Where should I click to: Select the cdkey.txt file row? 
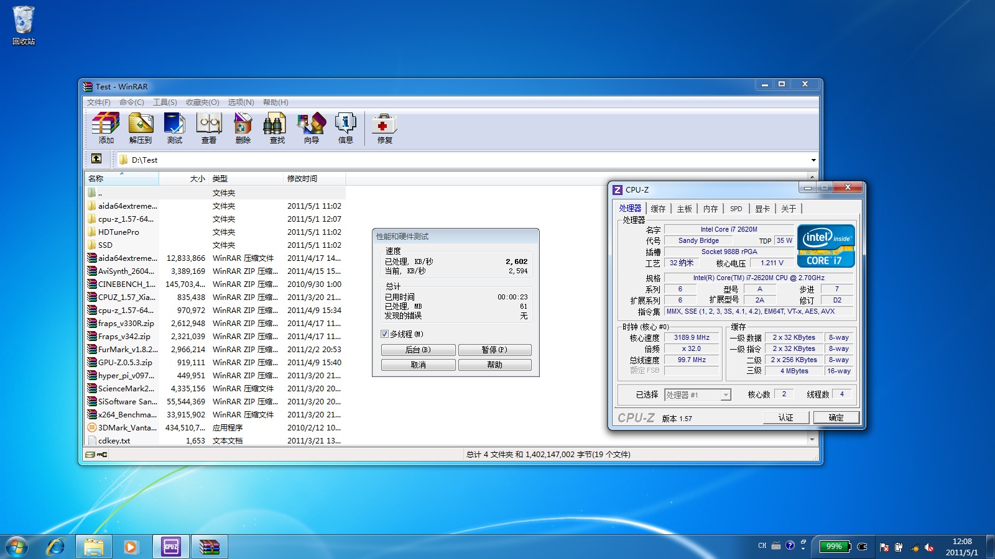pyautogui.click(x=215, y=440)
